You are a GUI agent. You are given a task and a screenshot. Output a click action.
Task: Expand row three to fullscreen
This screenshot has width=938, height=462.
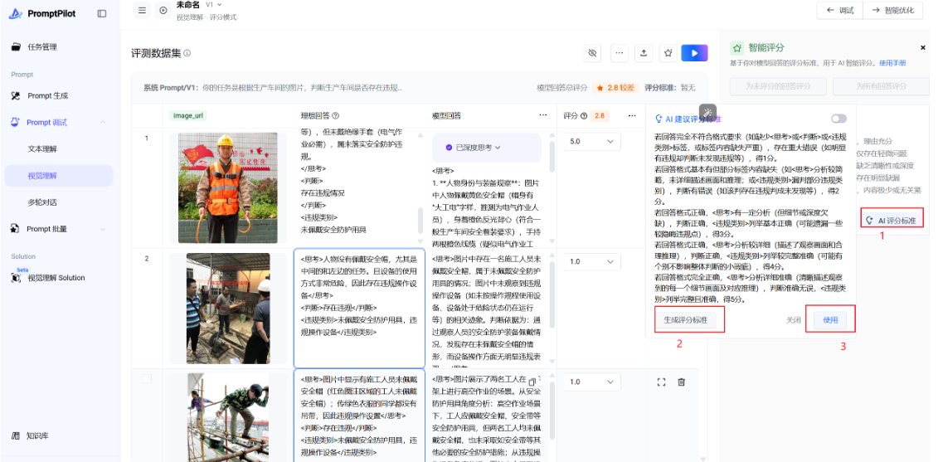[661, 382]
